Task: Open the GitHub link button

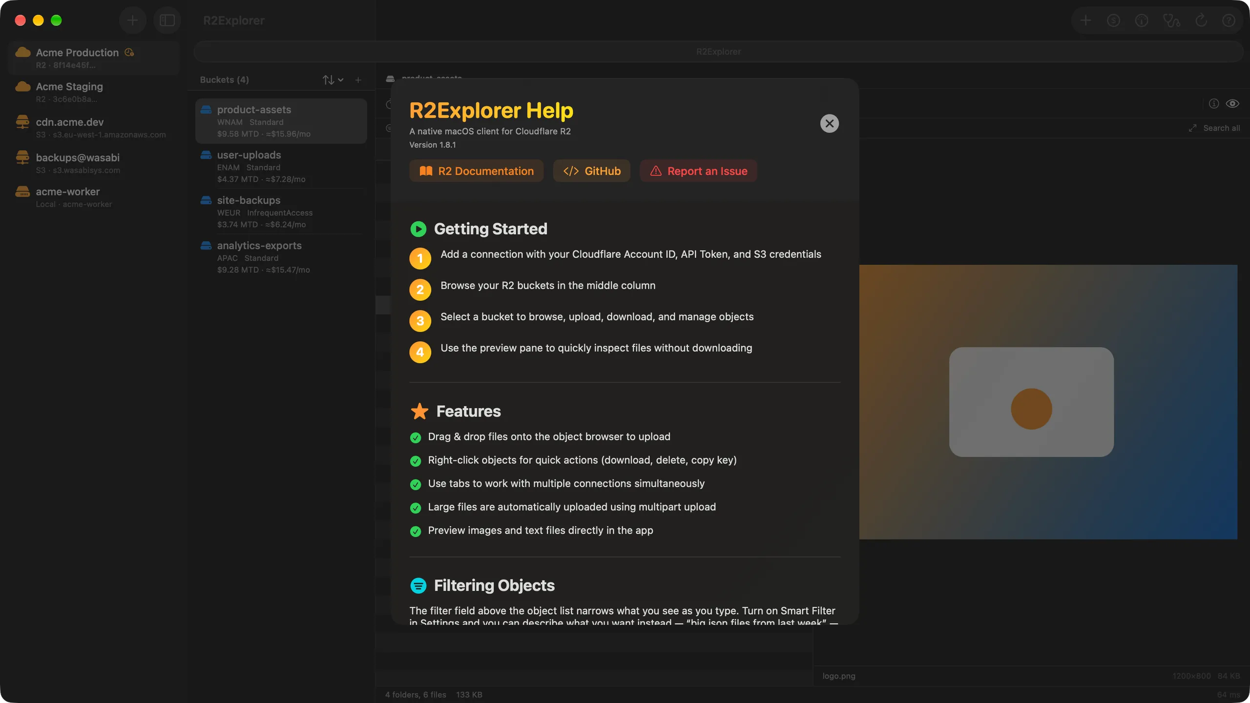Action: point(591,171)
